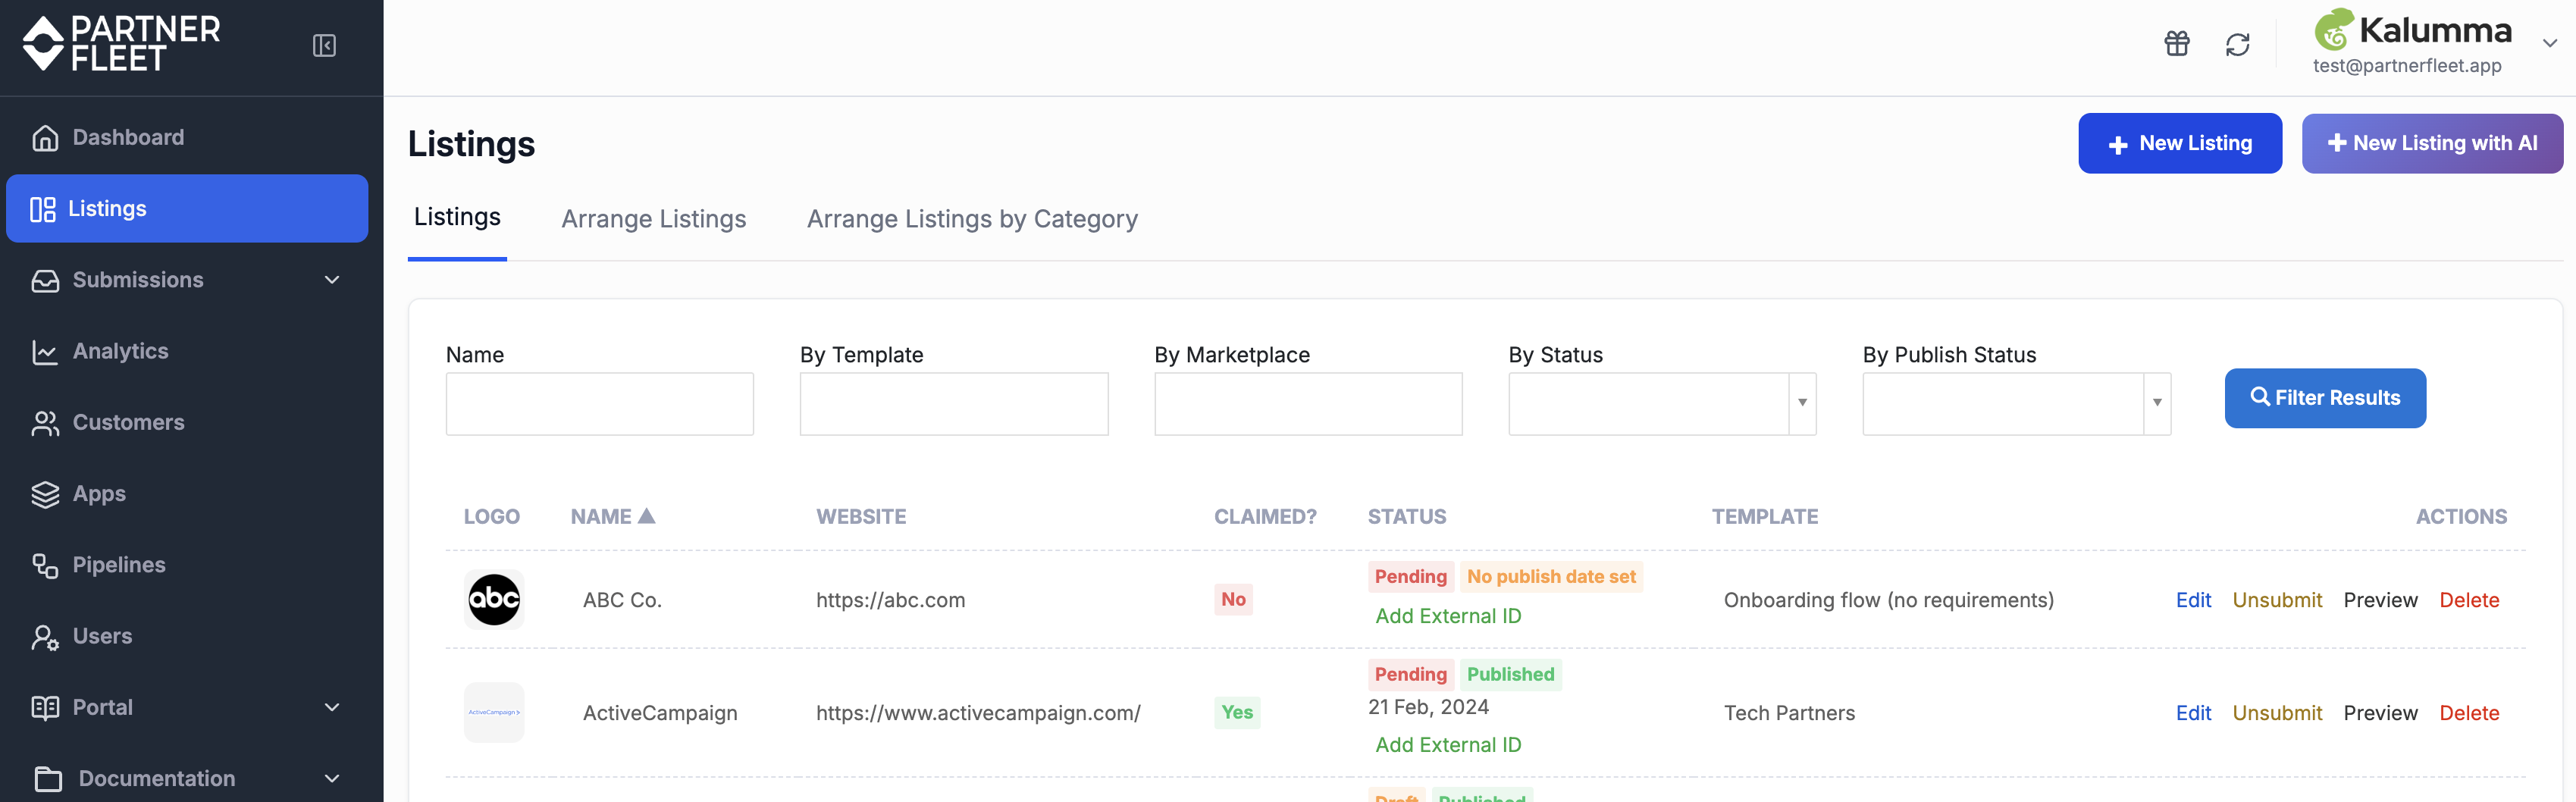Click the No publish date set badge
2576x802 pixels.
tap(1551, 577)
